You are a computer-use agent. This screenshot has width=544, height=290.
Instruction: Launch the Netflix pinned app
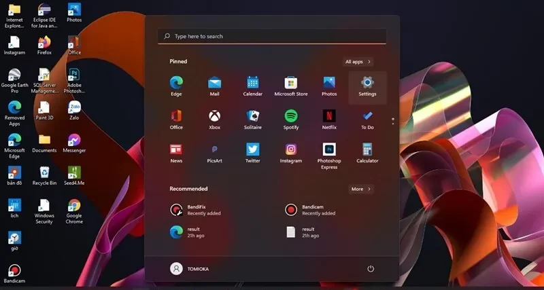[329, 120]
